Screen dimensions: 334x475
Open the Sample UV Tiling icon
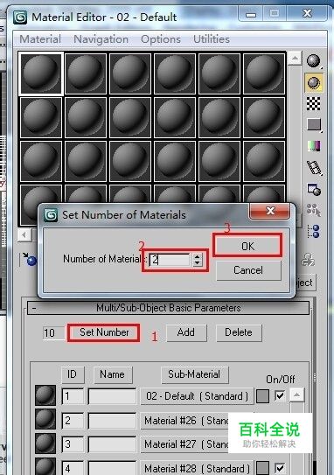(x=314, y=124)
